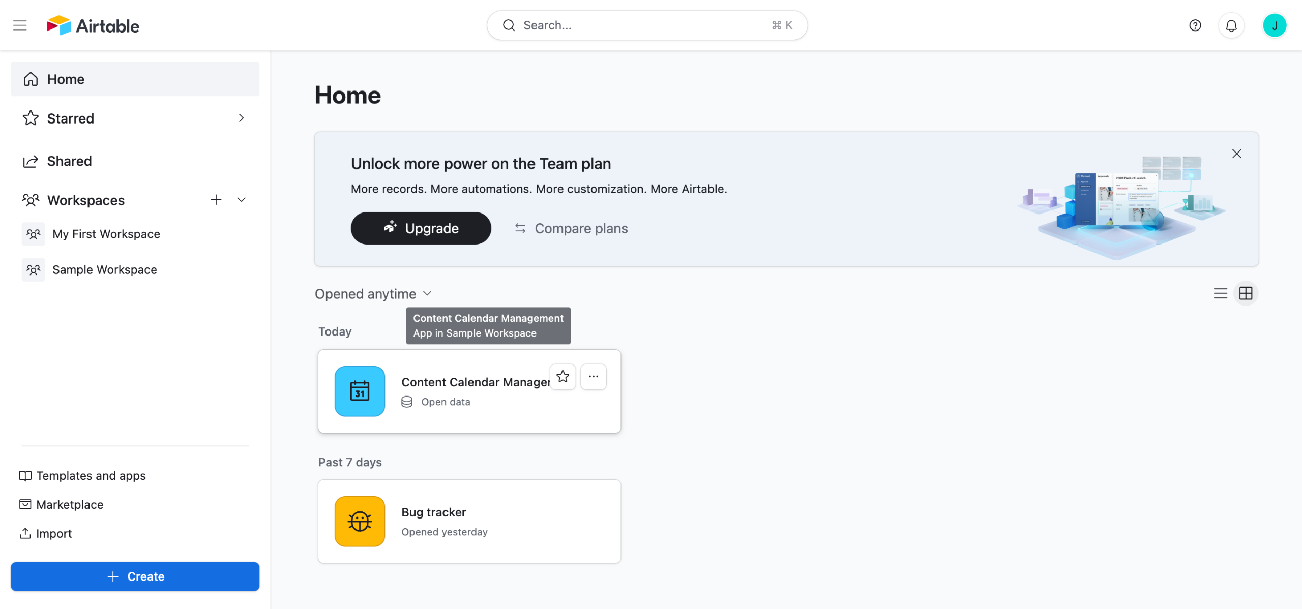Open the Opened anytime filter dropdown
Screen dimensions: 1302x609
[373, 294]
